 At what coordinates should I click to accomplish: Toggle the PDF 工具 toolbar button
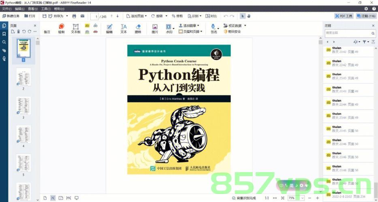point(344,16)
